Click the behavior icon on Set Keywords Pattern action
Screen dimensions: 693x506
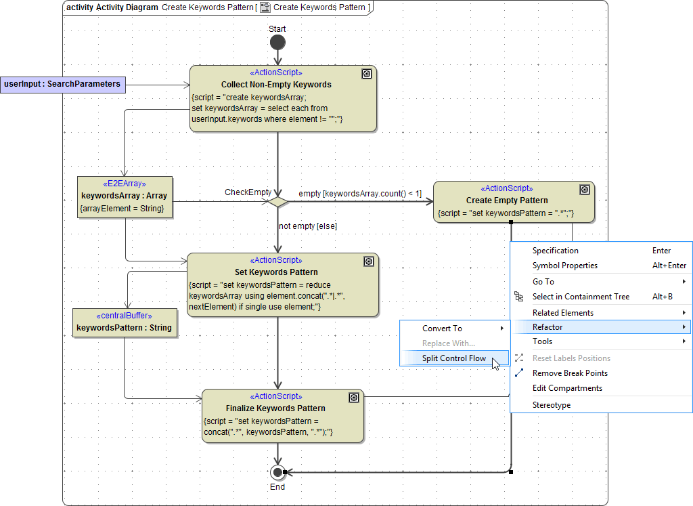369,261
